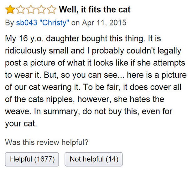Image resolution: width=188 pixels, height=169 pixels.
Task: Click the "Was this review helpful?" text
Action: [47, 142]
